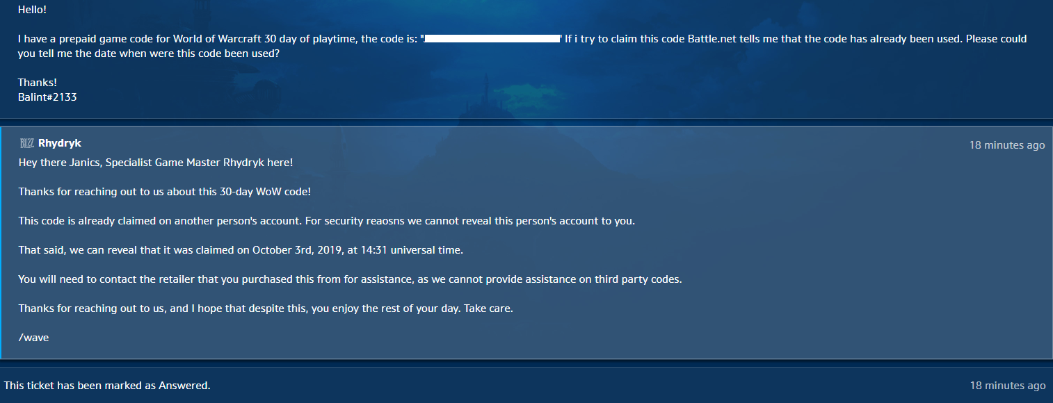Click the white redacted game code bar

(x=492, y=38)
